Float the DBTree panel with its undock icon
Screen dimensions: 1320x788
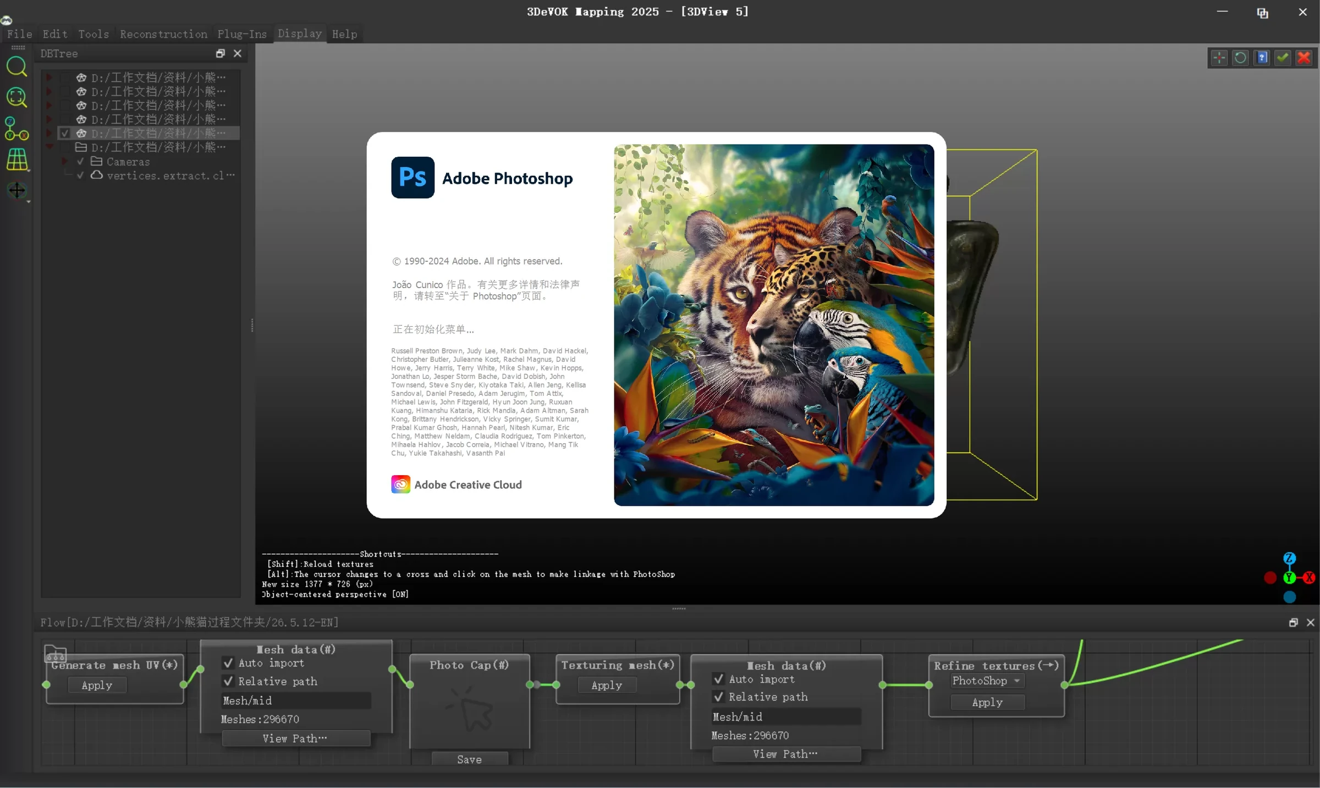(220, 53)
